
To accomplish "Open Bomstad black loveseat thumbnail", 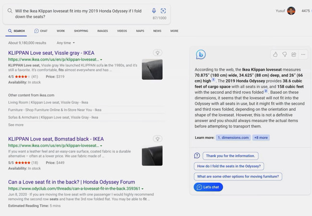I will point(152,156).
